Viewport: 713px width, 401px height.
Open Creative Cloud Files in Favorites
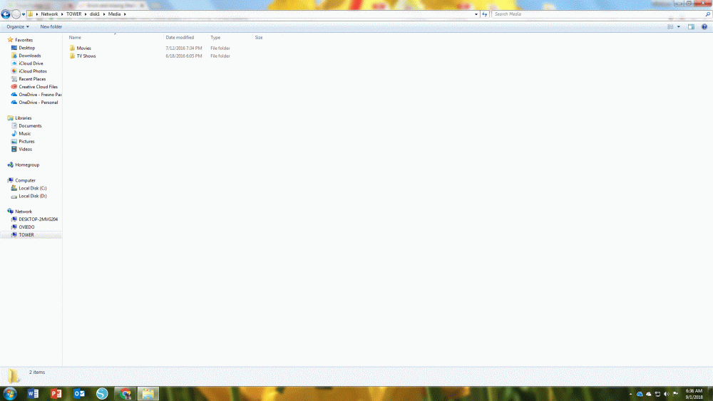pyautogui.click(x=39, y=87)
